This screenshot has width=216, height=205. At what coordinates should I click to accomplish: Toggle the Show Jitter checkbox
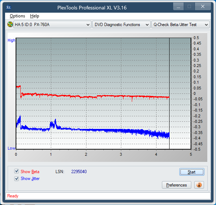click(x=17, y=179)
